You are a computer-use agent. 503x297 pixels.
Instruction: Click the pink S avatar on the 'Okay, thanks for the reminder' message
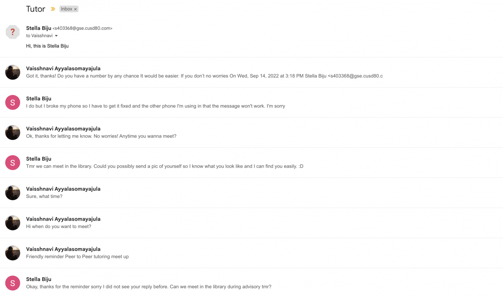13,283
